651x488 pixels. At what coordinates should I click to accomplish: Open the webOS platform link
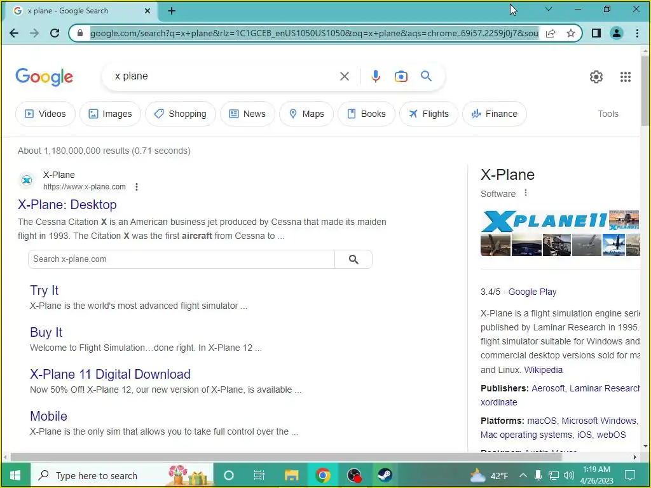(611, 435)
